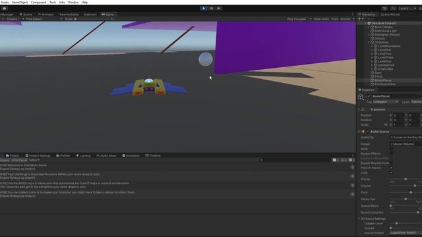This screenshot has height=237, width=422.
Task: Switch to the Animator tab
Action: point(45,14)
